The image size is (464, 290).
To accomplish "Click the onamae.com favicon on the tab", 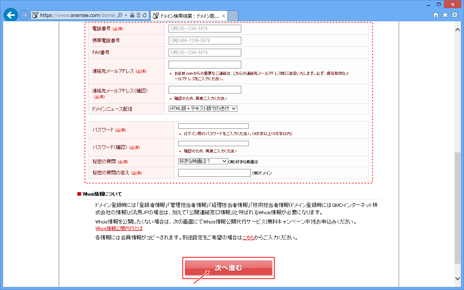I will click(155, 15).
